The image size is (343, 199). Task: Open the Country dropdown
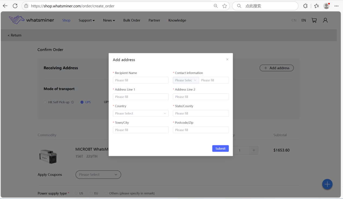point(141,113)
